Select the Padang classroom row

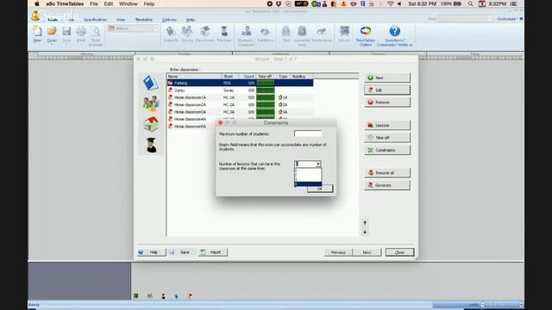point(240,83)
